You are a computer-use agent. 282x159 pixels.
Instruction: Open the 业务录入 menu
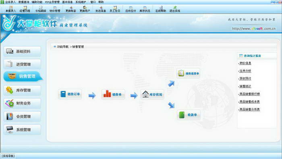tap(10, 2)
